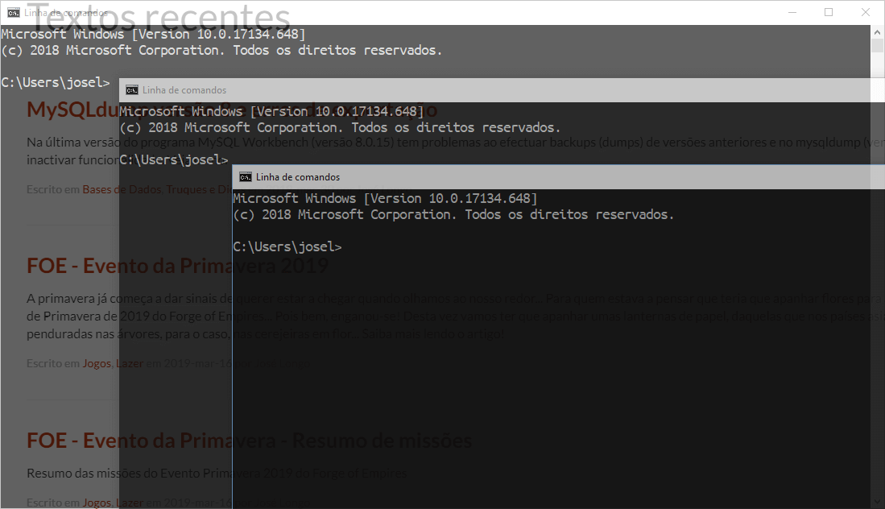Image resolution: width=885 pixels, height=509 pixels.
Task: Click the middle command prompt's title bar icon
Action: [131, 90]
